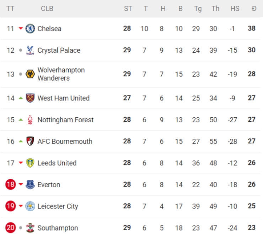Open the Chelsea team link

[49, 29]
